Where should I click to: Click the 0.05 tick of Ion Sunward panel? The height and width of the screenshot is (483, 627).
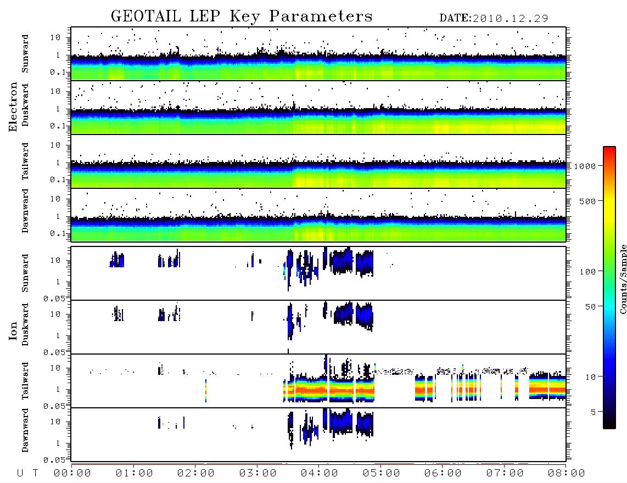[x=54, y=299]
